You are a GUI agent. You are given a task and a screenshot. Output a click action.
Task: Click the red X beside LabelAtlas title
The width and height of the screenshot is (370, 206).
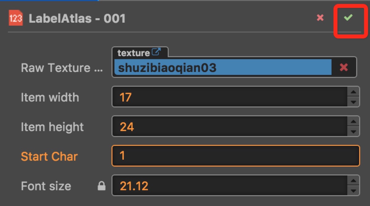320,18
